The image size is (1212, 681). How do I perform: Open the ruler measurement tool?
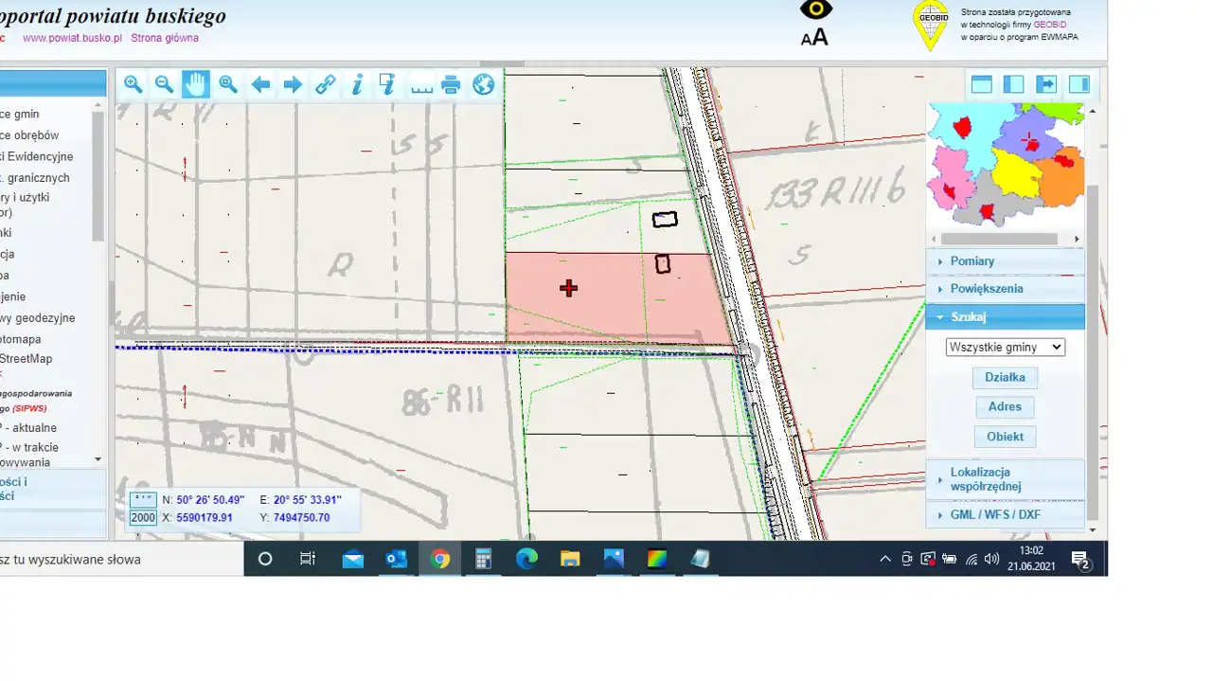coord(421,85)
